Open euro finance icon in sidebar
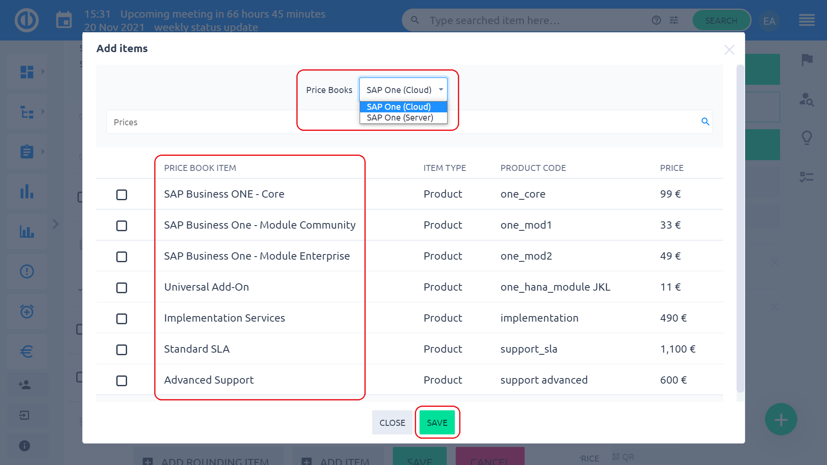Image resolution: width=827 pixels, height=465 pixels. click(27, 351)
